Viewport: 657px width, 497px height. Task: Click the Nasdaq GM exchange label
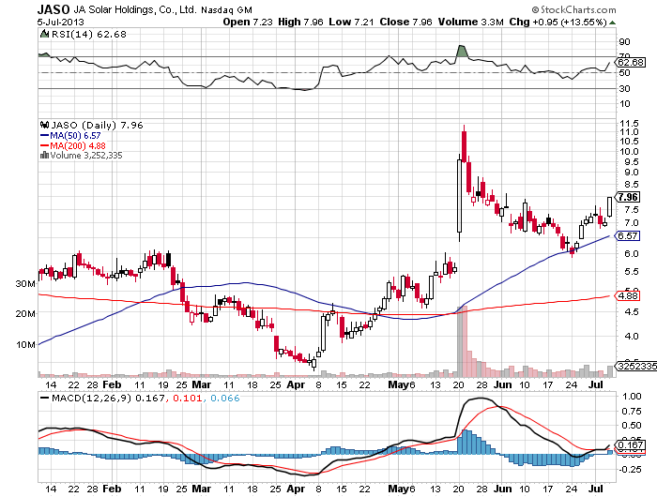227,10
